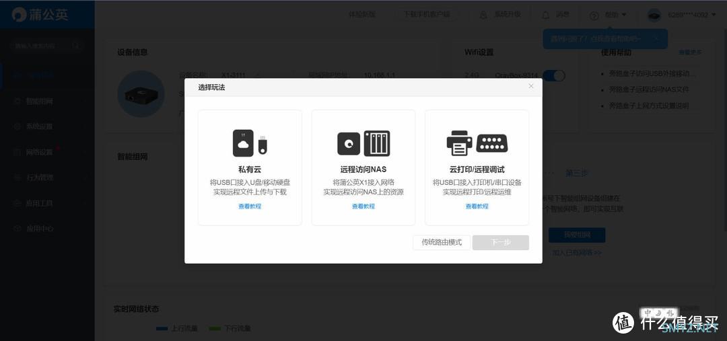Open 查看教程 under 远程访问NAS

(x=363, y=206)
